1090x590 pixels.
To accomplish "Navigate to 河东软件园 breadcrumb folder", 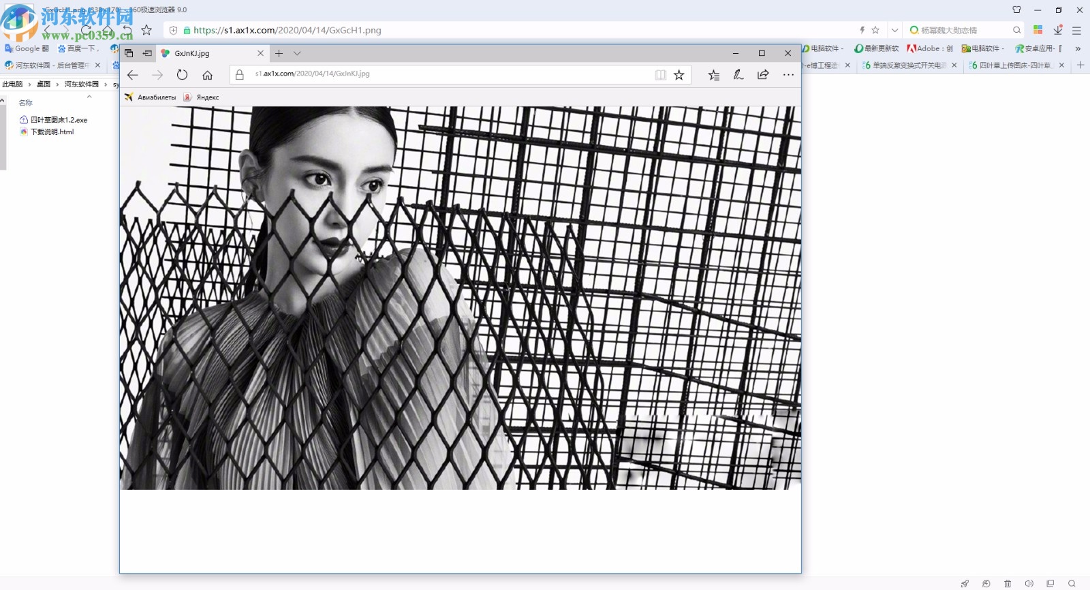I will (x=81, y=84).
